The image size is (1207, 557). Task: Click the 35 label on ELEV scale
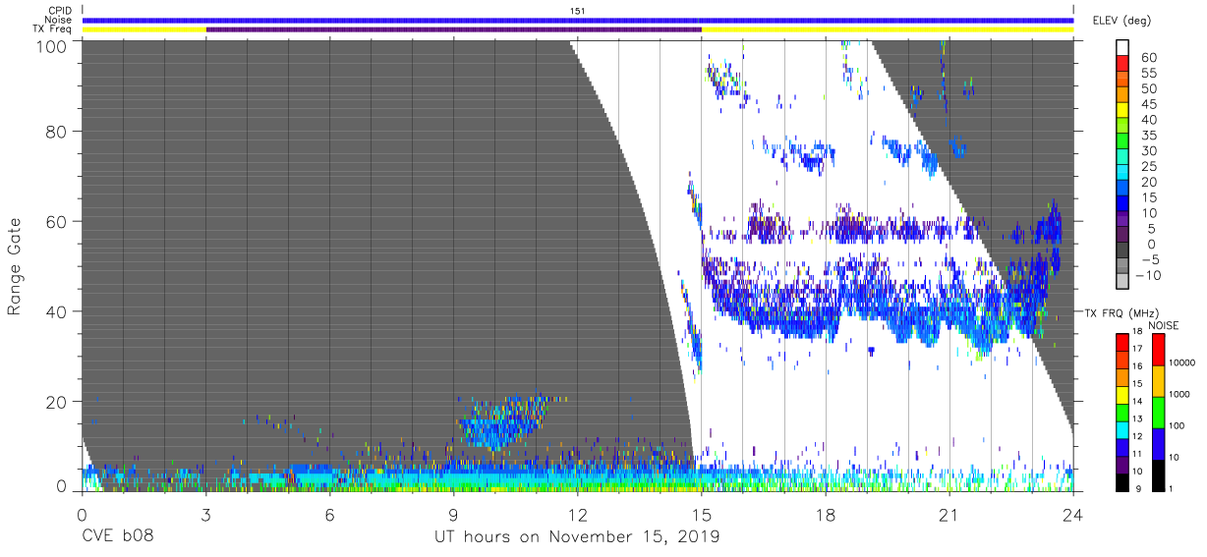point(1148,136)
